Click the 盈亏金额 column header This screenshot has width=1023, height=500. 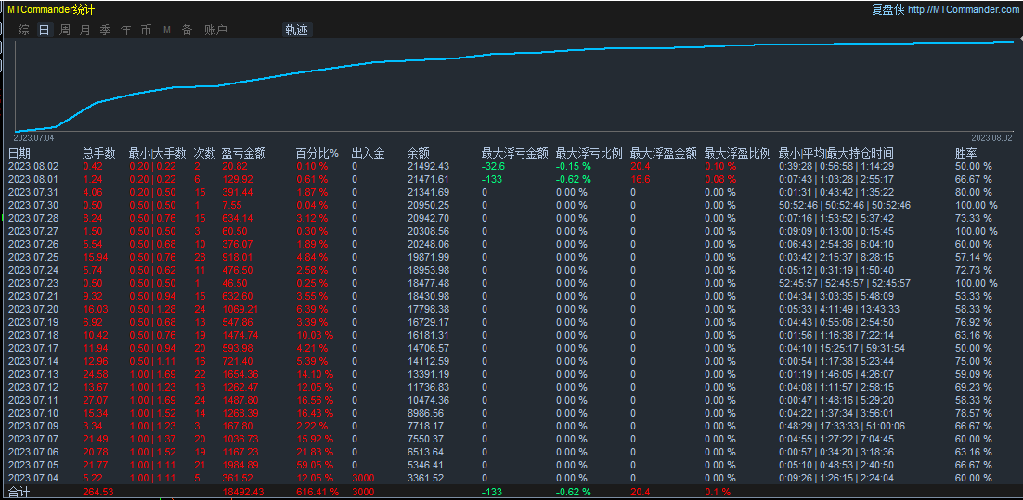pyautogui.click(x=245, y=154)
